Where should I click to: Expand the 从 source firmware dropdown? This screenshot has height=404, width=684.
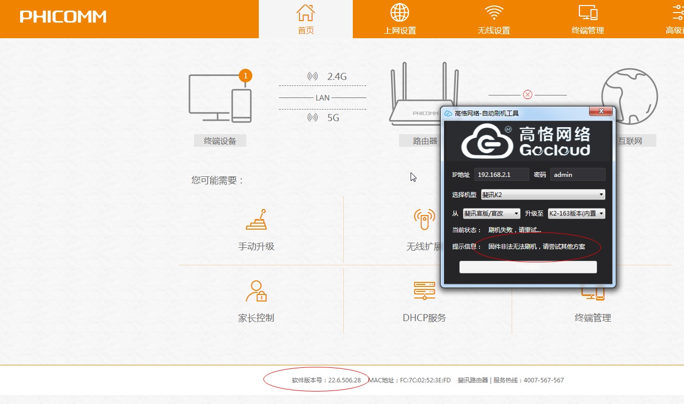point(492,214)
